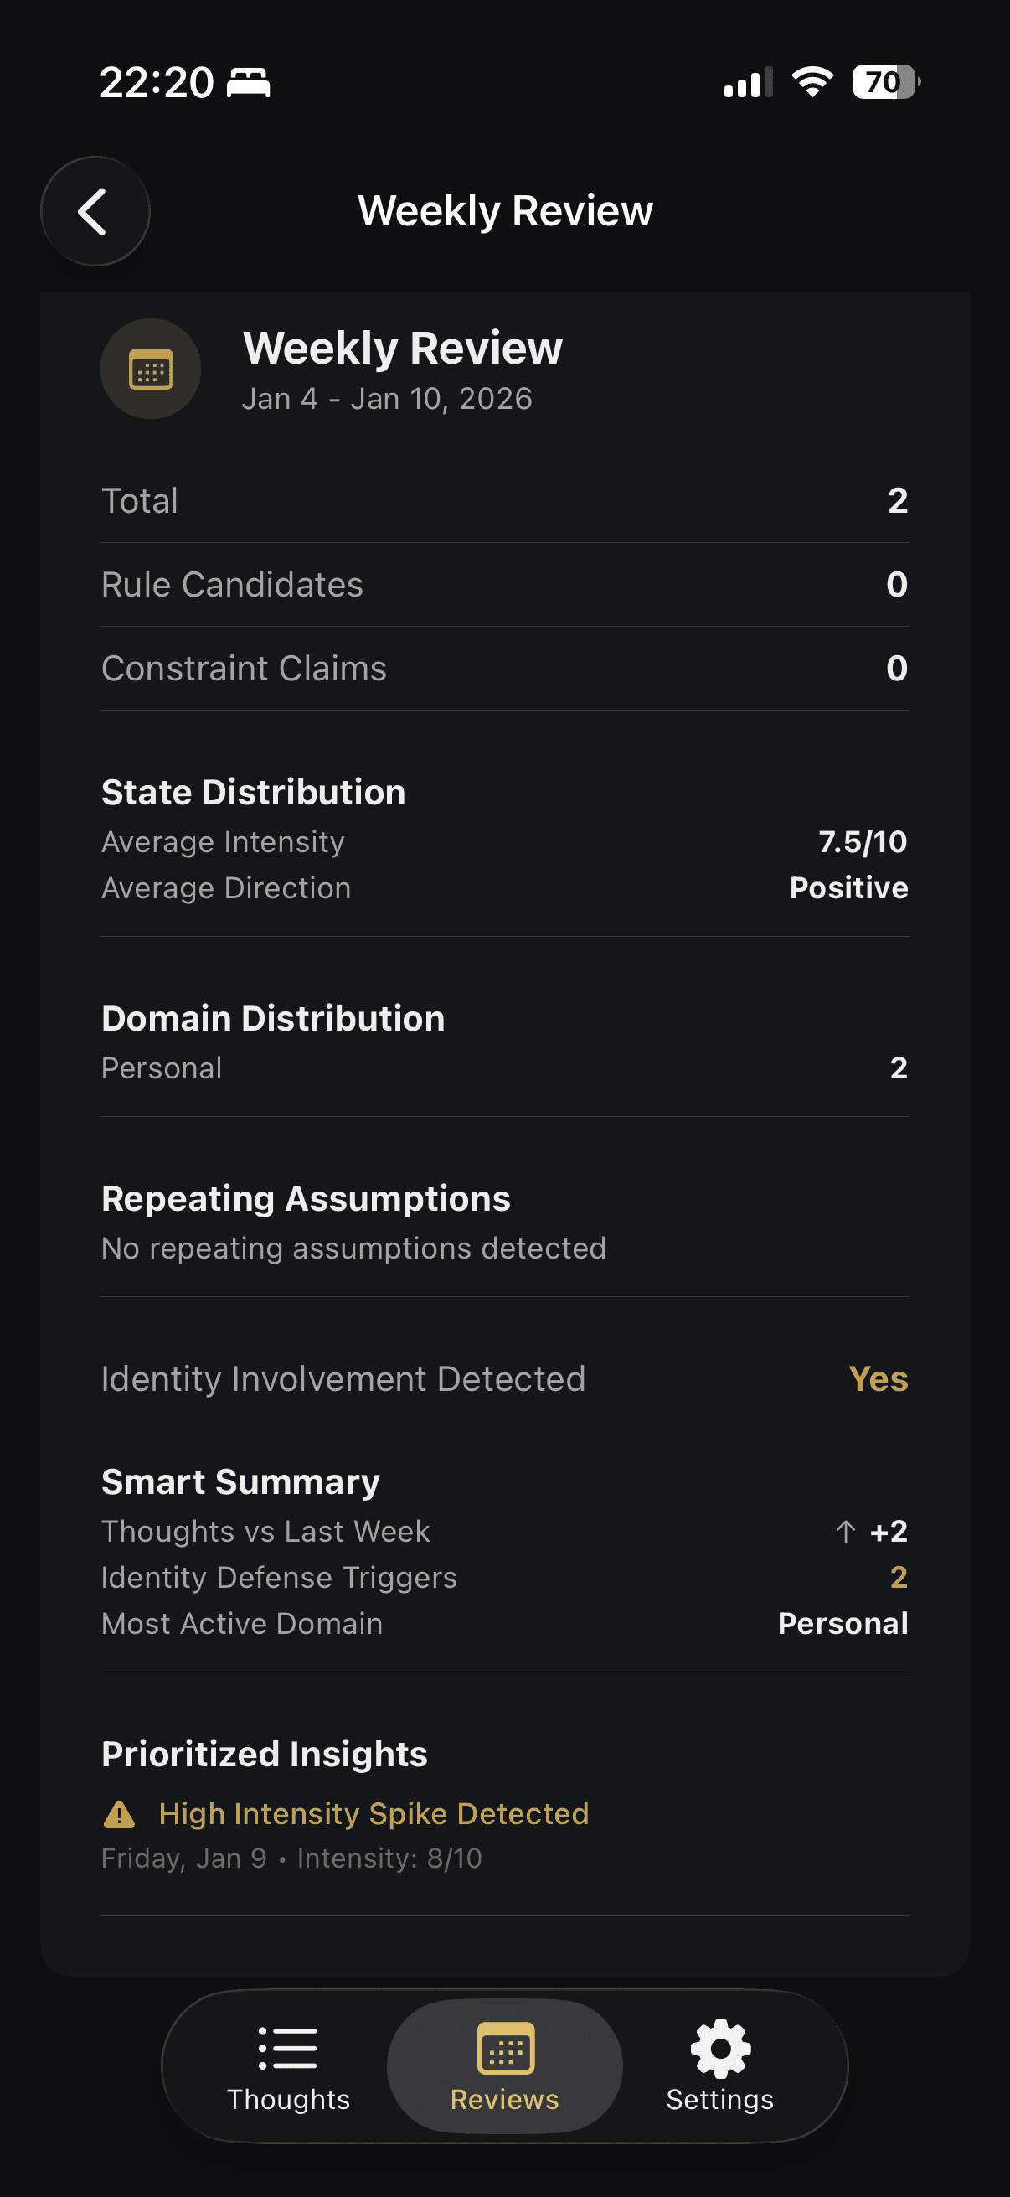1010x2197 pixels.
Task: Open the High Intensity Spike Detected insight
Action: (374, 1815)
